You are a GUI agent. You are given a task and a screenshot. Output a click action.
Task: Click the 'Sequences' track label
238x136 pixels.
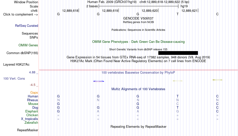[x=30, y=33]
